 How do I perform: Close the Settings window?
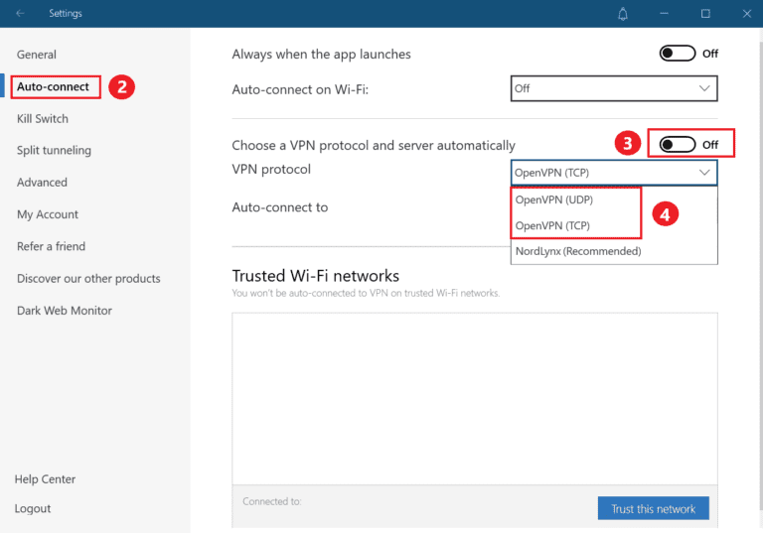pyautogui.click(x=744, y=14)
